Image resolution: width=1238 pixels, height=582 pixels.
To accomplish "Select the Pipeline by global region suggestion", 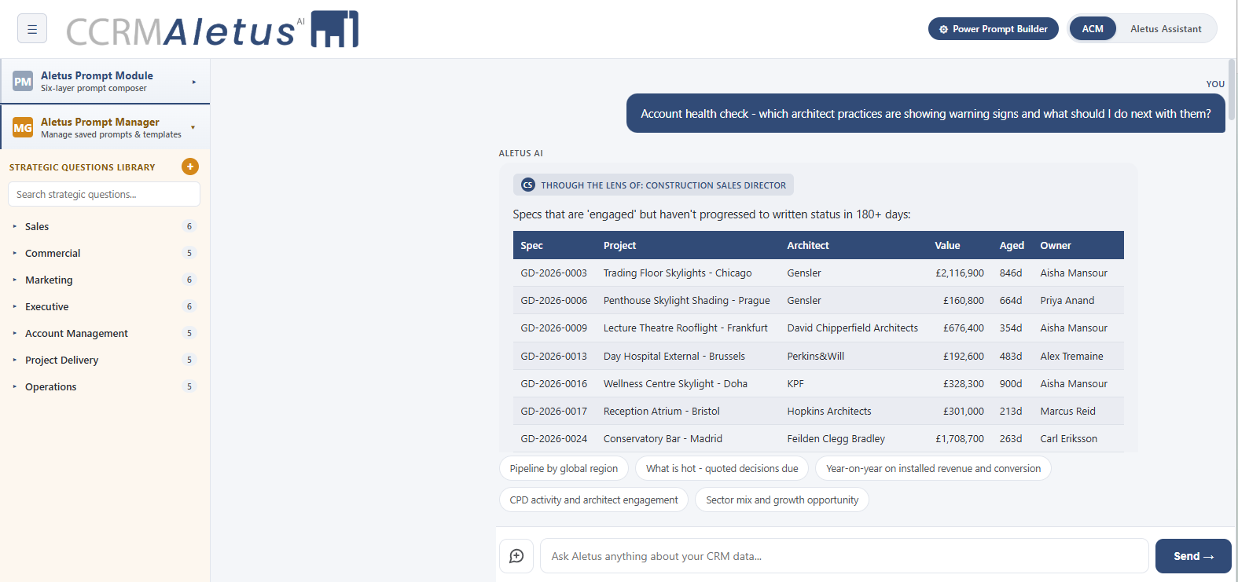I will coord(564,469).
